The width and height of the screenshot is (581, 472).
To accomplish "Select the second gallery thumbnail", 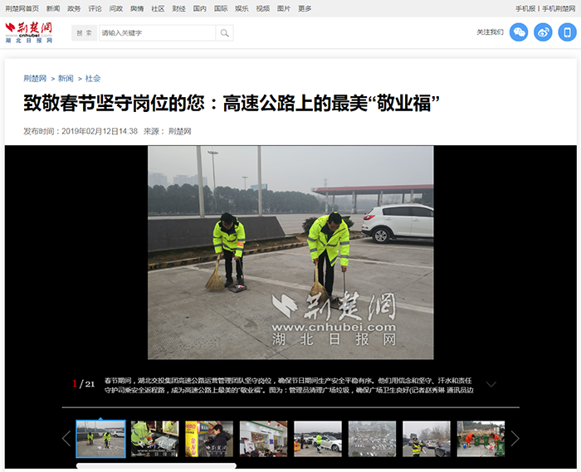I will tap(154, 438).
